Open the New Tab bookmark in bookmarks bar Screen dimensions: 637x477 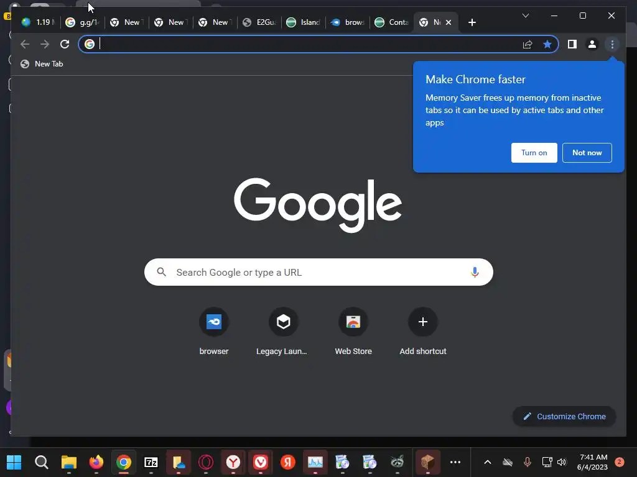click(x=42, y=64)
